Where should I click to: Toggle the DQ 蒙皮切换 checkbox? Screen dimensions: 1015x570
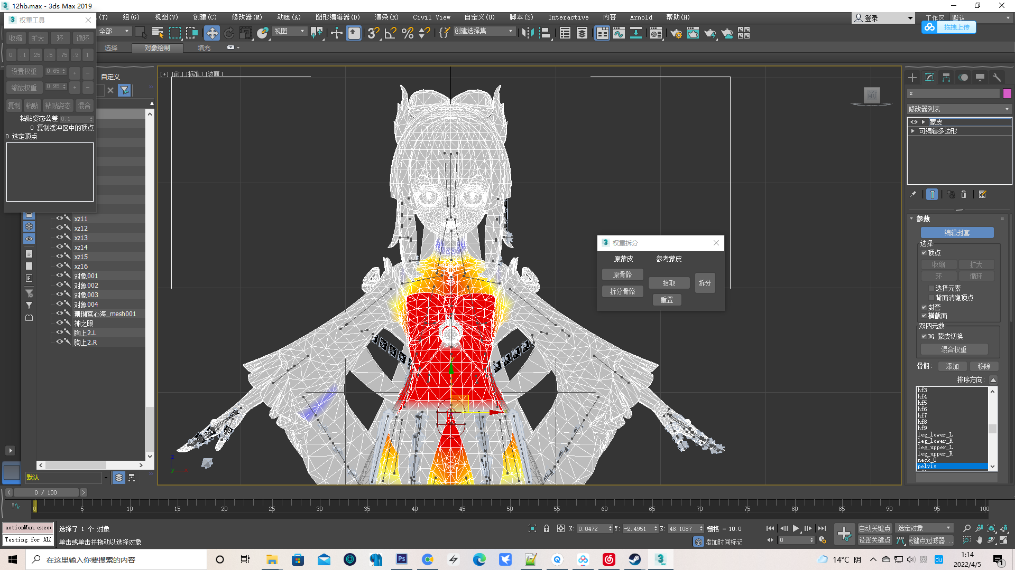coord(924,336)
